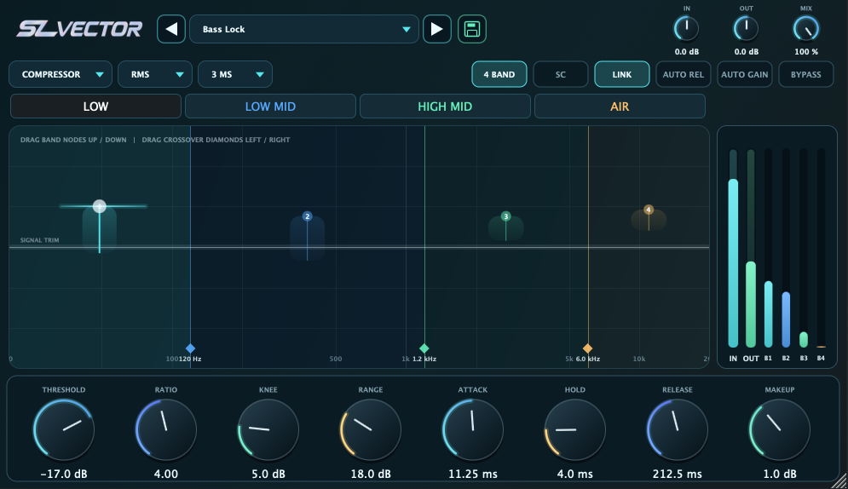Open the 3 MS lookahead dropdown

coord(235,75)
